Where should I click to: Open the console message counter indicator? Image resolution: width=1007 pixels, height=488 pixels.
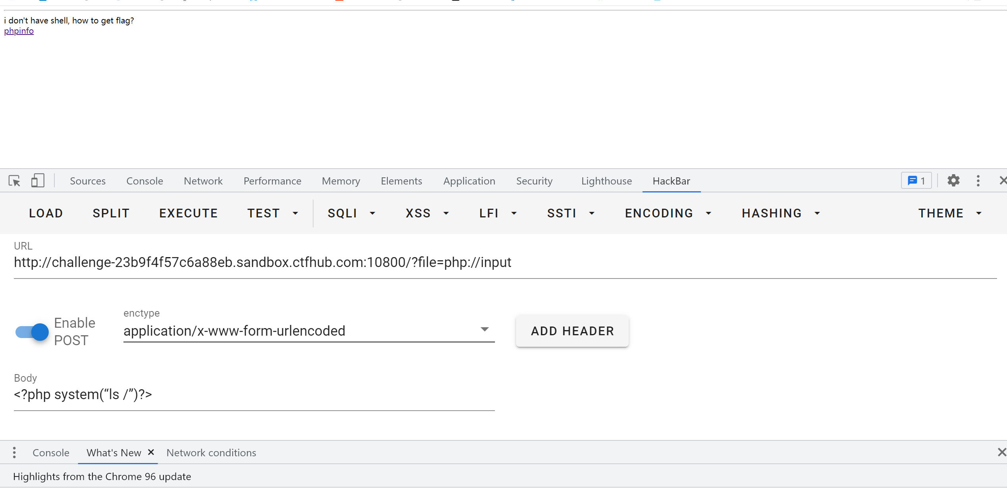point(916,181)
